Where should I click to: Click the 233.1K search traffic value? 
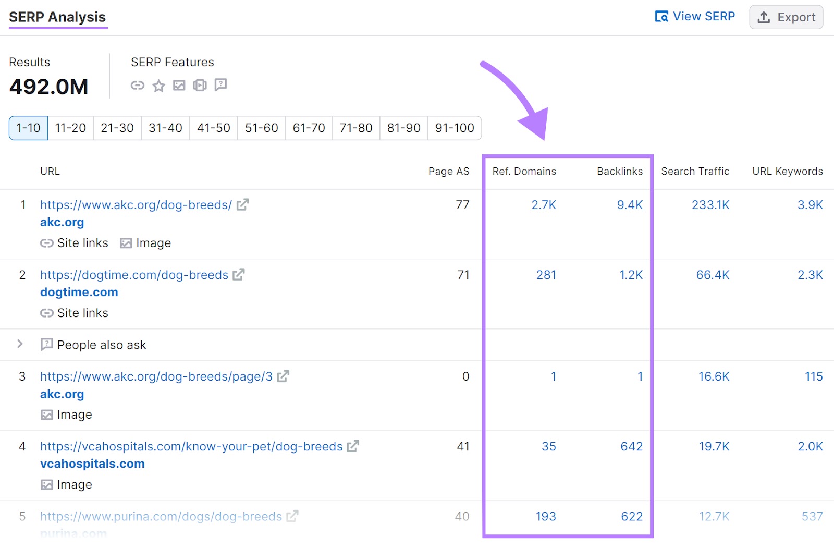[710, 205]
